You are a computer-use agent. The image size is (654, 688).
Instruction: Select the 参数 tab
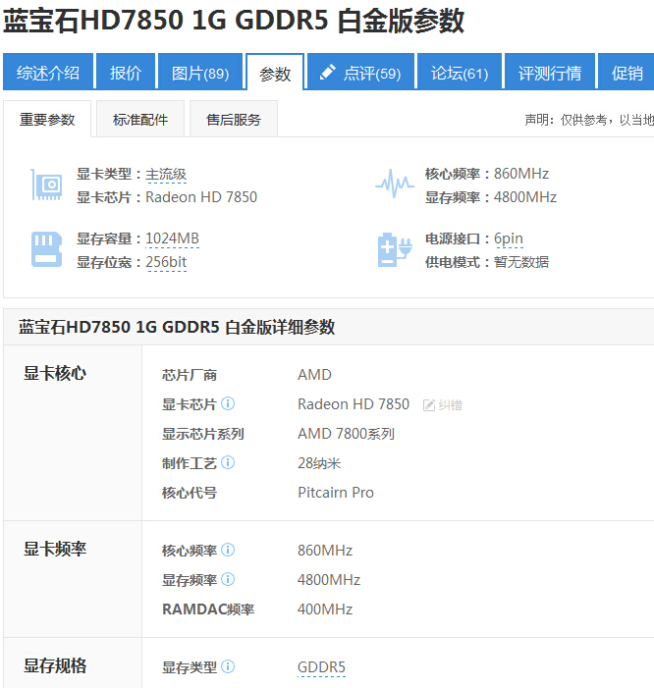click(275, 73)
